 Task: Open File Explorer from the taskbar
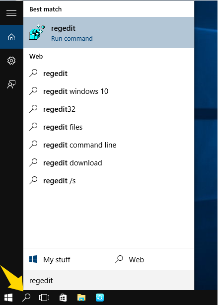81,298
